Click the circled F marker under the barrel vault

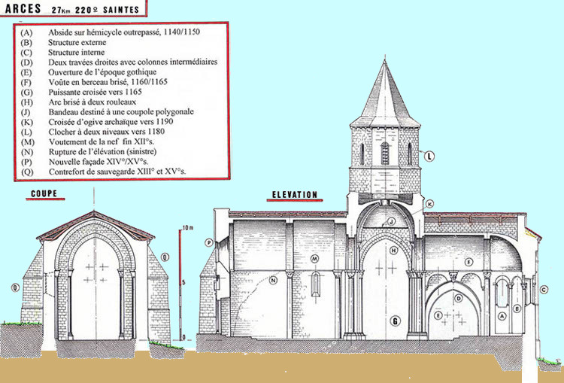click(x=468, y=262)
